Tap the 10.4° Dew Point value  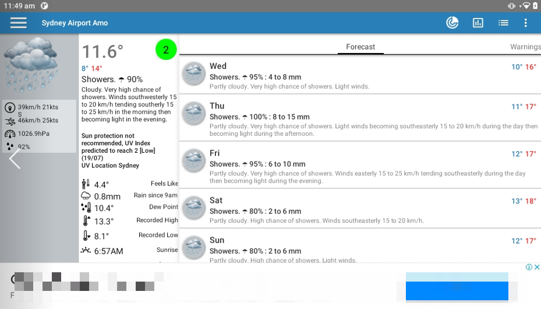pyautogui.click(x=104, y=208)
